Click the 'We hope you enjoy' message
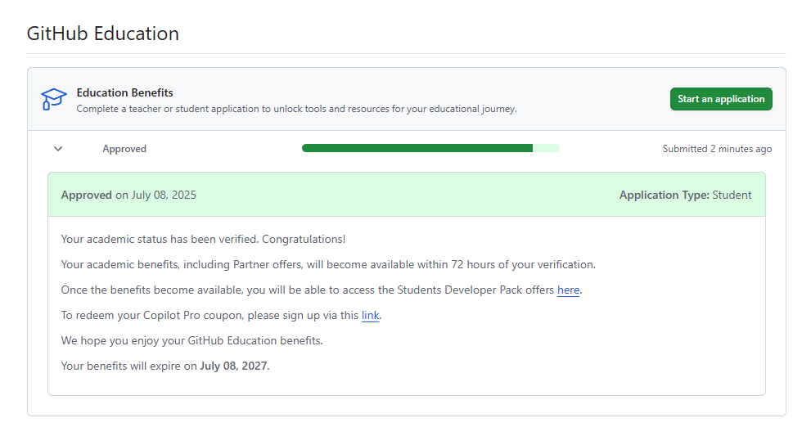Image resolution: width=811 pixels, height=436 pixels. pyautogui.click(x=191, y=340)
